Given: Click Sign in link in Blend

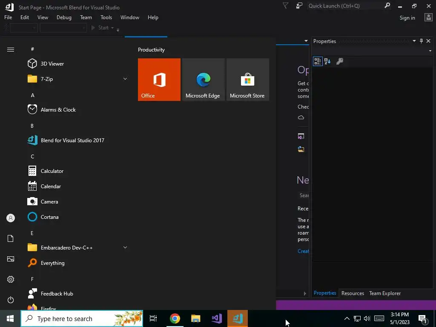Looking at the screenshot, I should click(x=407, y=18).
